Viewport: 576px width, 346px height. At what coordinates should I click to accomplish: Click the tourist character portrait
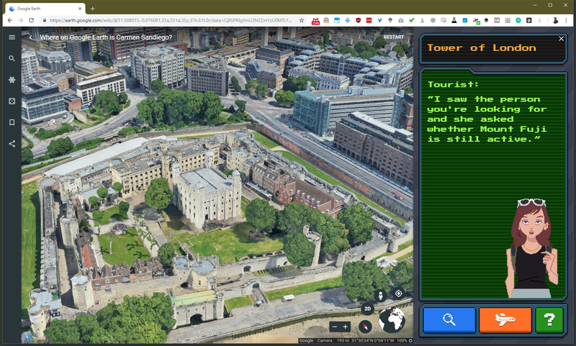coord(531,248)
